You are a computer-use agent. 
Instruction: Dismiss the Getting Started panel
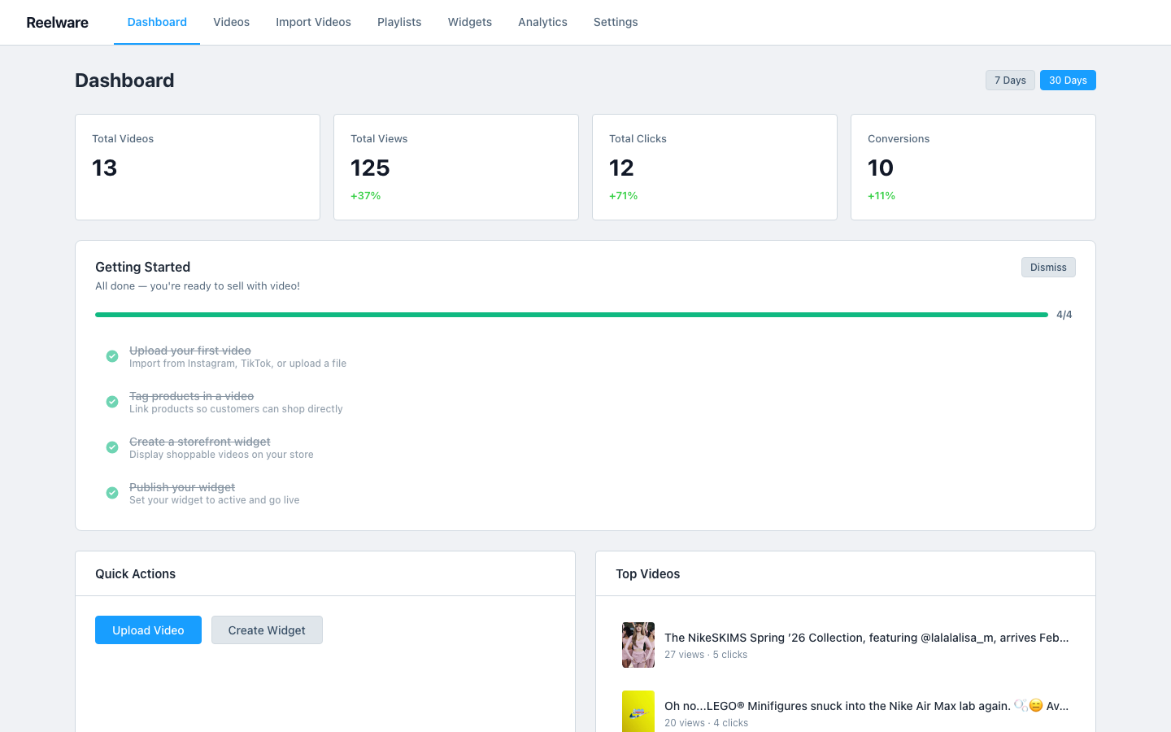pyautogui.click(x=1048, y=267)
